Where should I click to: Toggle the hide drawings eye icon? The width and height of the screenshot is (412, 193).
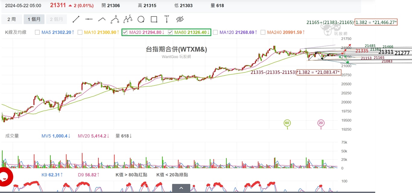[180, 19]
